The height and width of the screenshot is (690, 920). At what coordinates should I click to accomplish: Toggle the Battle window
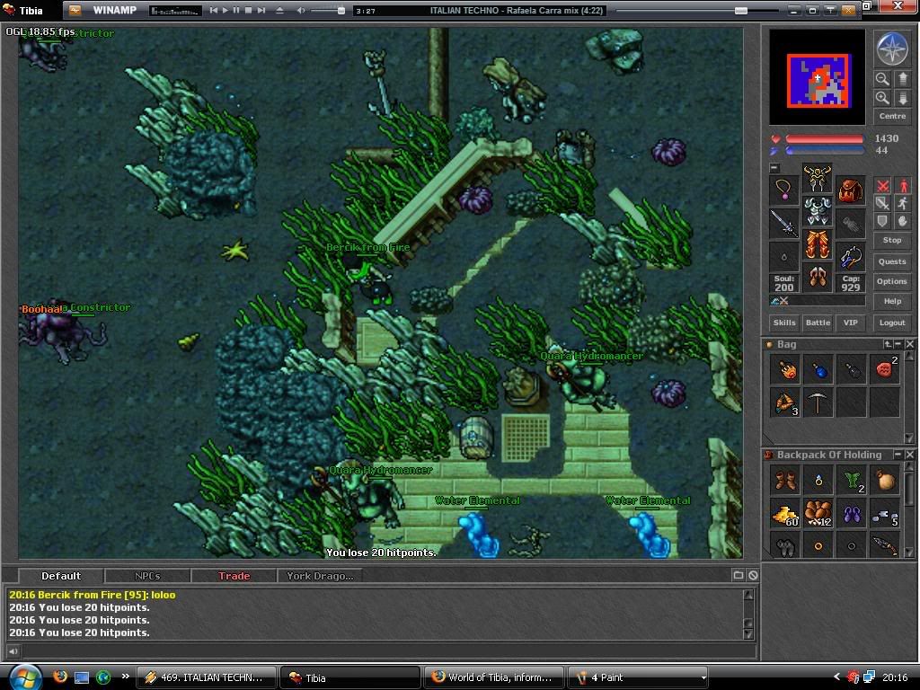pyautogui.click(x=818, y=323)
